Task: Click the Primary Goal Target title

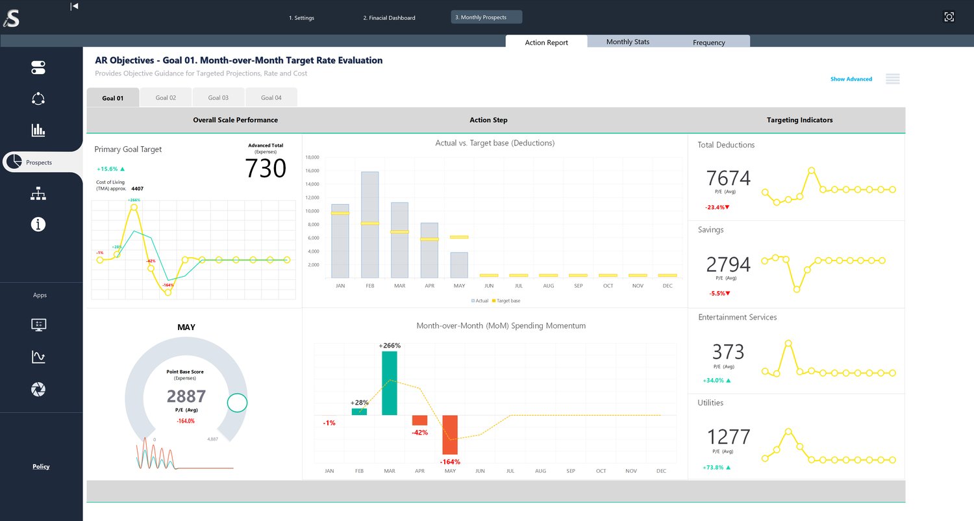Action: 128,149
